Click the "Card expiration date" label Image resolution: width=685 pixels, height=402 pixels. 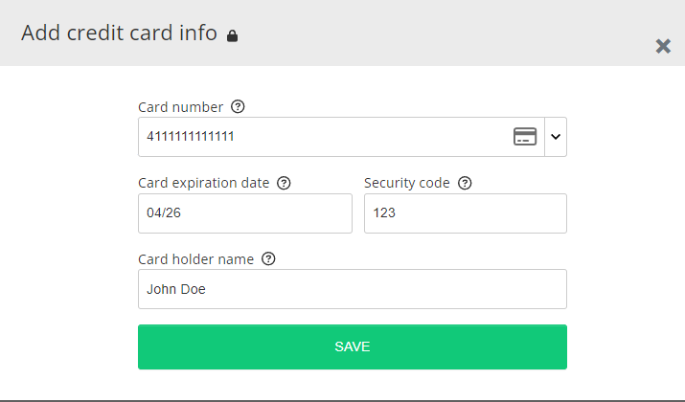(x=203, y=183)
